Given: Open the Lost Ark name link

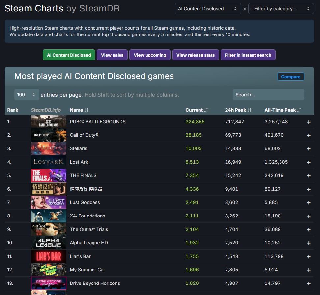Looking at the screenshot, I should tap(79, 162).
